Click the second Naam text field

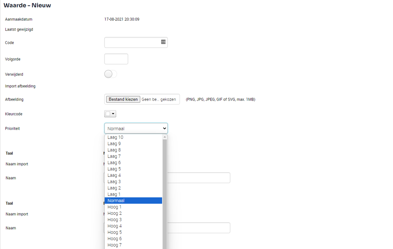199,228
